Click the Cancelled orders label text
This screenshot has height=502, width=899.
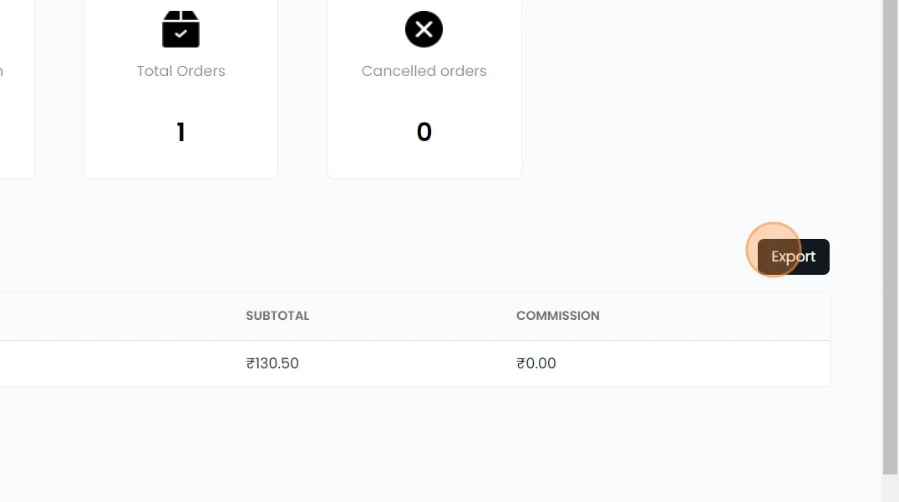[424, 71]
